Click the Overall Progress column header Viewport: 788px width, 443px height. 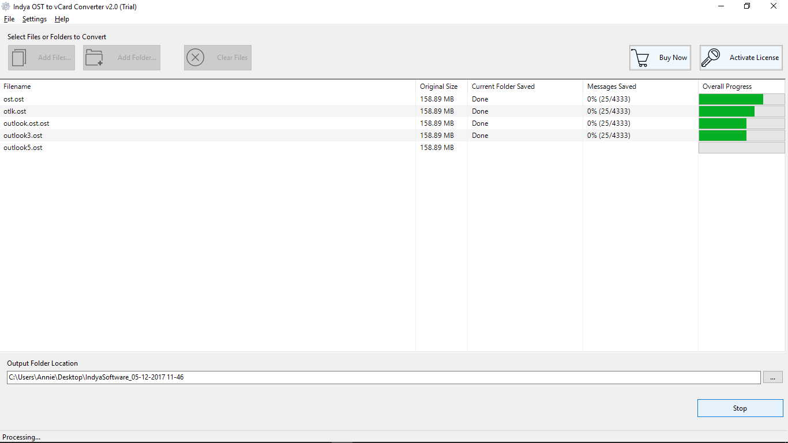(727, 87)
